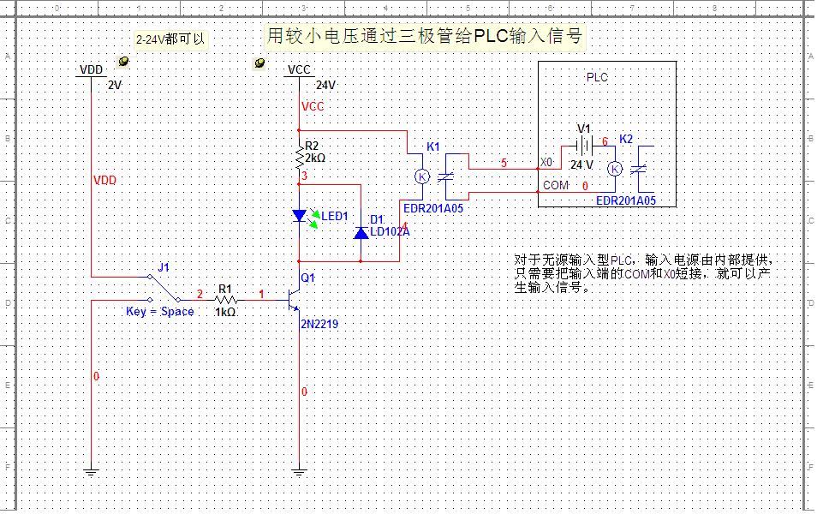Select the R2 resistor symbol
The height and width of the screenshot is (514, 817).
(299, 158)
